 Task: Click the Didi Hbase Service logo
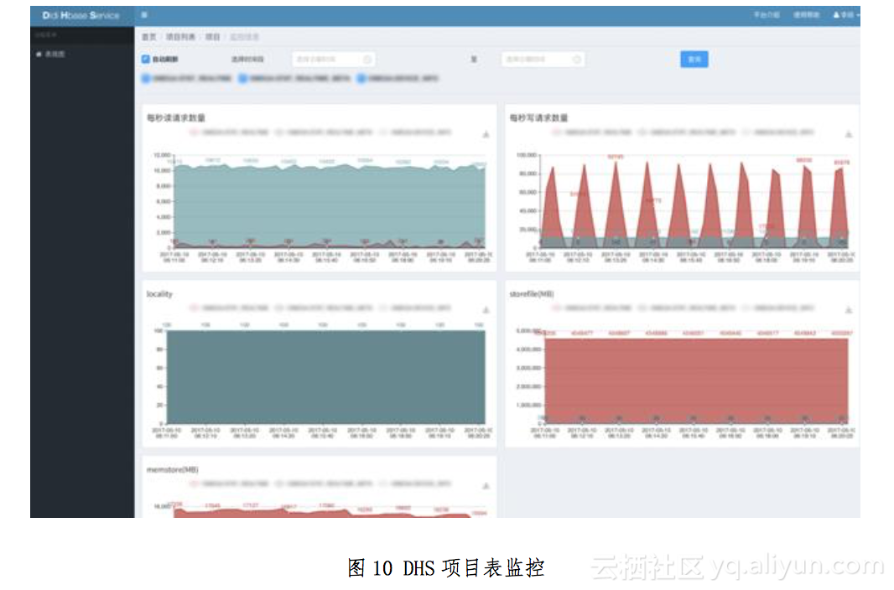click(x=81, y=15)
